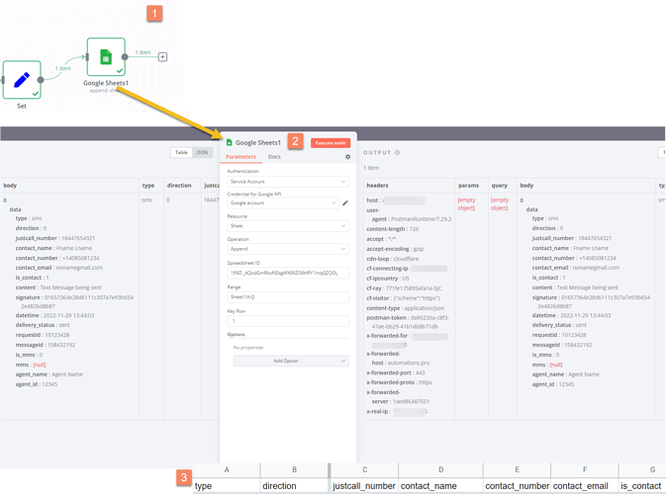Switch to the Docs tab
The height and width of the screenshot is (494, 666).
click(274, 157)
